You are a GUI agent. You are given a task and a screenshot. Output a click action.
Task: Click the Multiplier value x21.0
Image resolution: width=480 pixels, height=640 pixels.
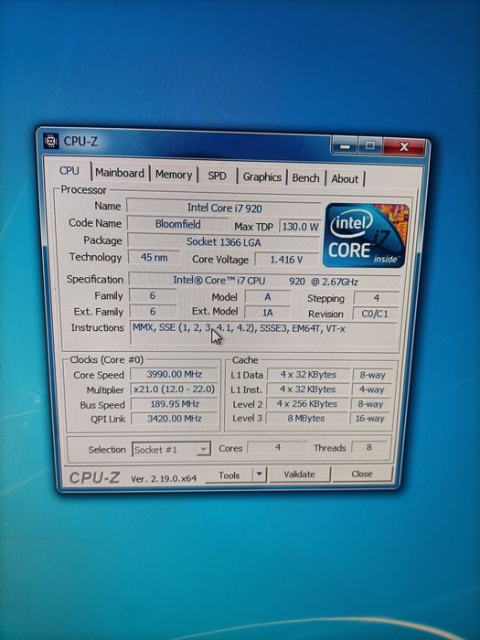(175, 389)
